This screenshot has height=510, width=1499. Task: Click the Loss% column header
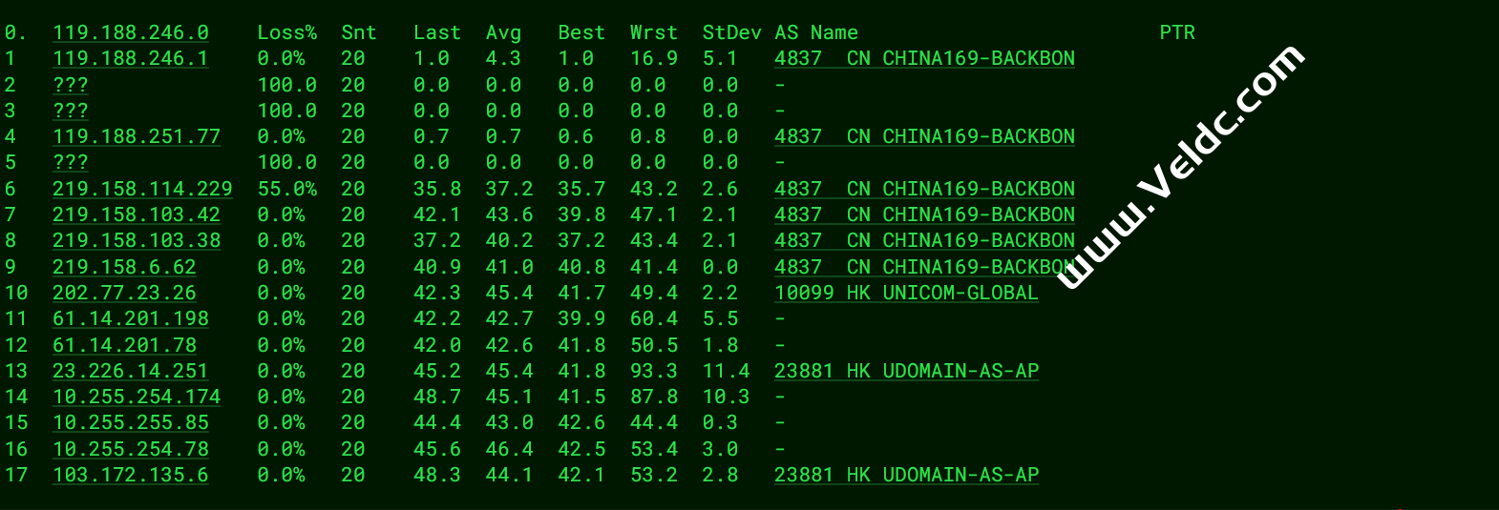tap(287, 32)
